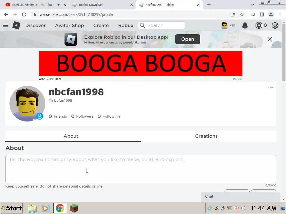The height and width of the screenshot is (214, 286).
Task: Click the search magnifier icon
Action: coord(142,25)
